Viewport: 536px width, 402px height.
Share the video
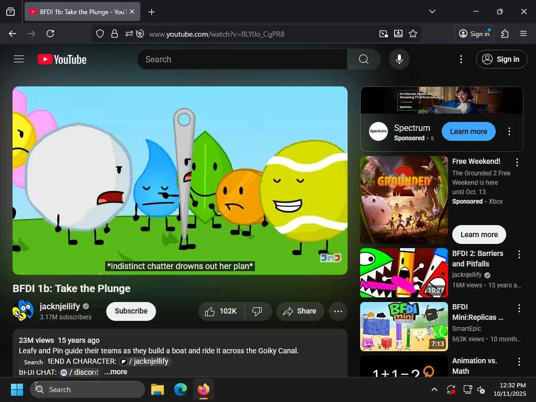[300, 311]
